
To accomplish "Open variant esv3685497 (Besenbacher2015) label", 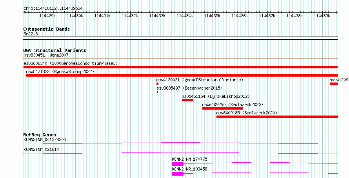I will 189,88.
